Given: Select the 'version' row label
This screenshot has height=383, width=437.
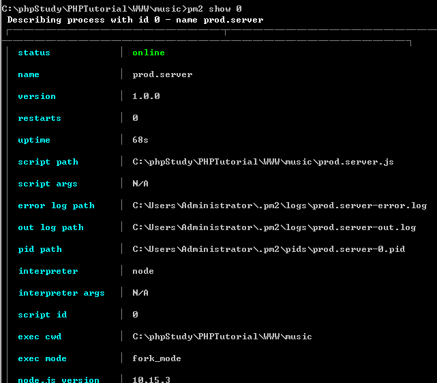Looking at the screenshot, I should click(37, 96).
